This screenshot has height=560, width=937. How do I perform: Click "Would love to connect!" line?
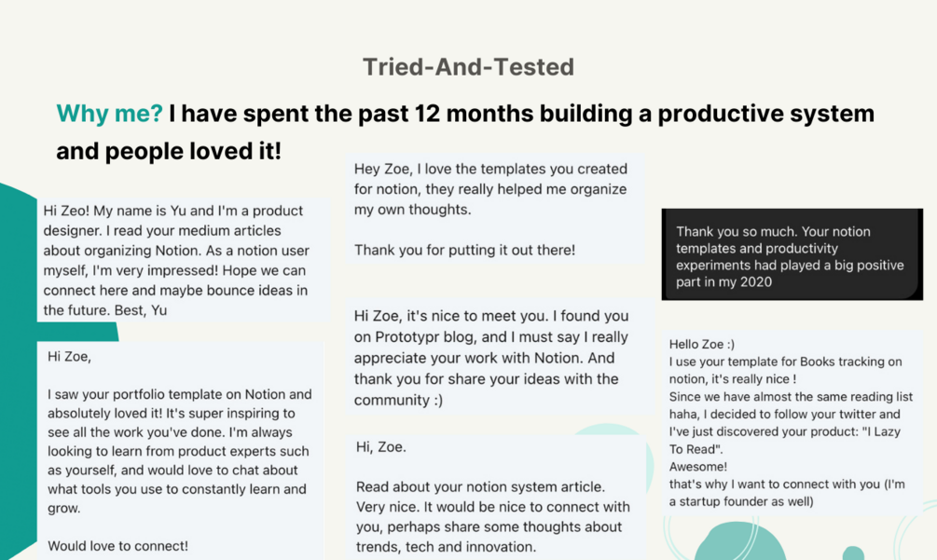pos(117,546)
